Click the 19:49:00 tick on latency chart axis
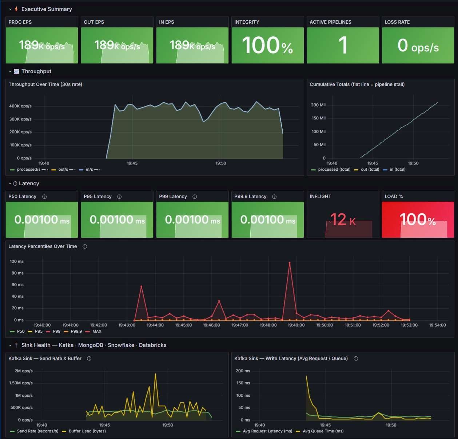The image size is (458, 439). tap(296, 325)
